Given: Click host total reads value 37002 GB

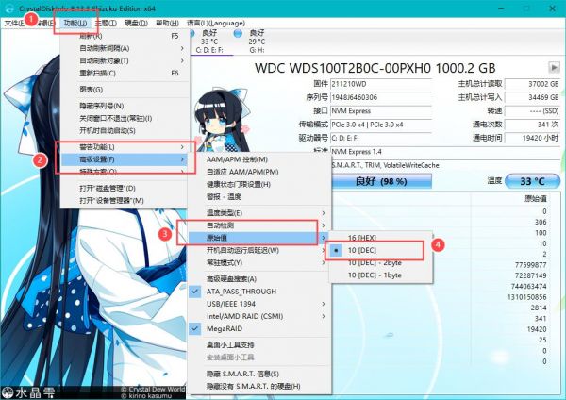Looking at the screenshot, I should [x=532, y=84].
